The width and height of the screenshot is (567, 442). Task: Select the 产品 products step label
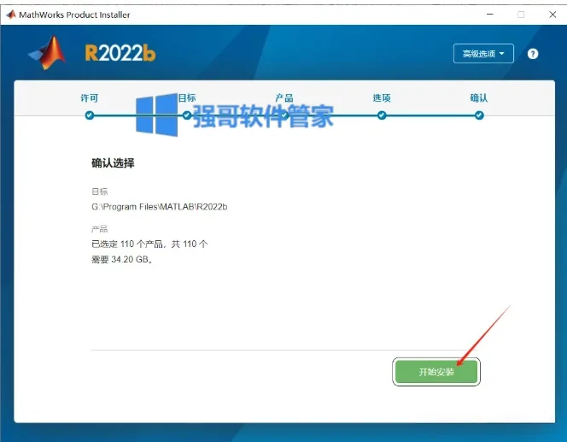pos(284,98)
